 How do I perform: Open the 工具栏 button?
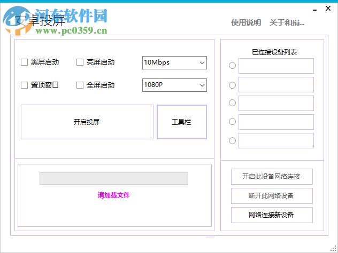click(182, 122)
